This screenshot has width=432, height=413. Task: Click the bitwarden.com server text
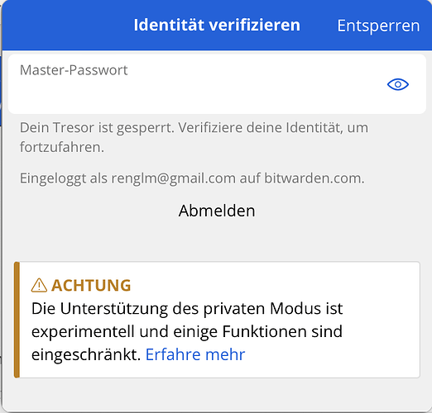[314, 178]
